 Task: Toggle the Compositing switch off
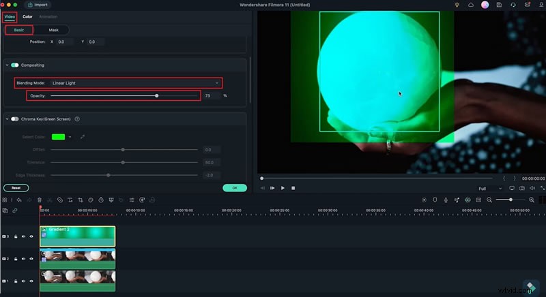point(14,65)
